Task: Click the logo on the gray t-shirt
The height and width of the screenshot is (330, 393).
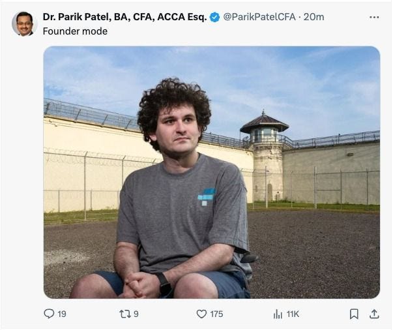Action: coord(207,197)
